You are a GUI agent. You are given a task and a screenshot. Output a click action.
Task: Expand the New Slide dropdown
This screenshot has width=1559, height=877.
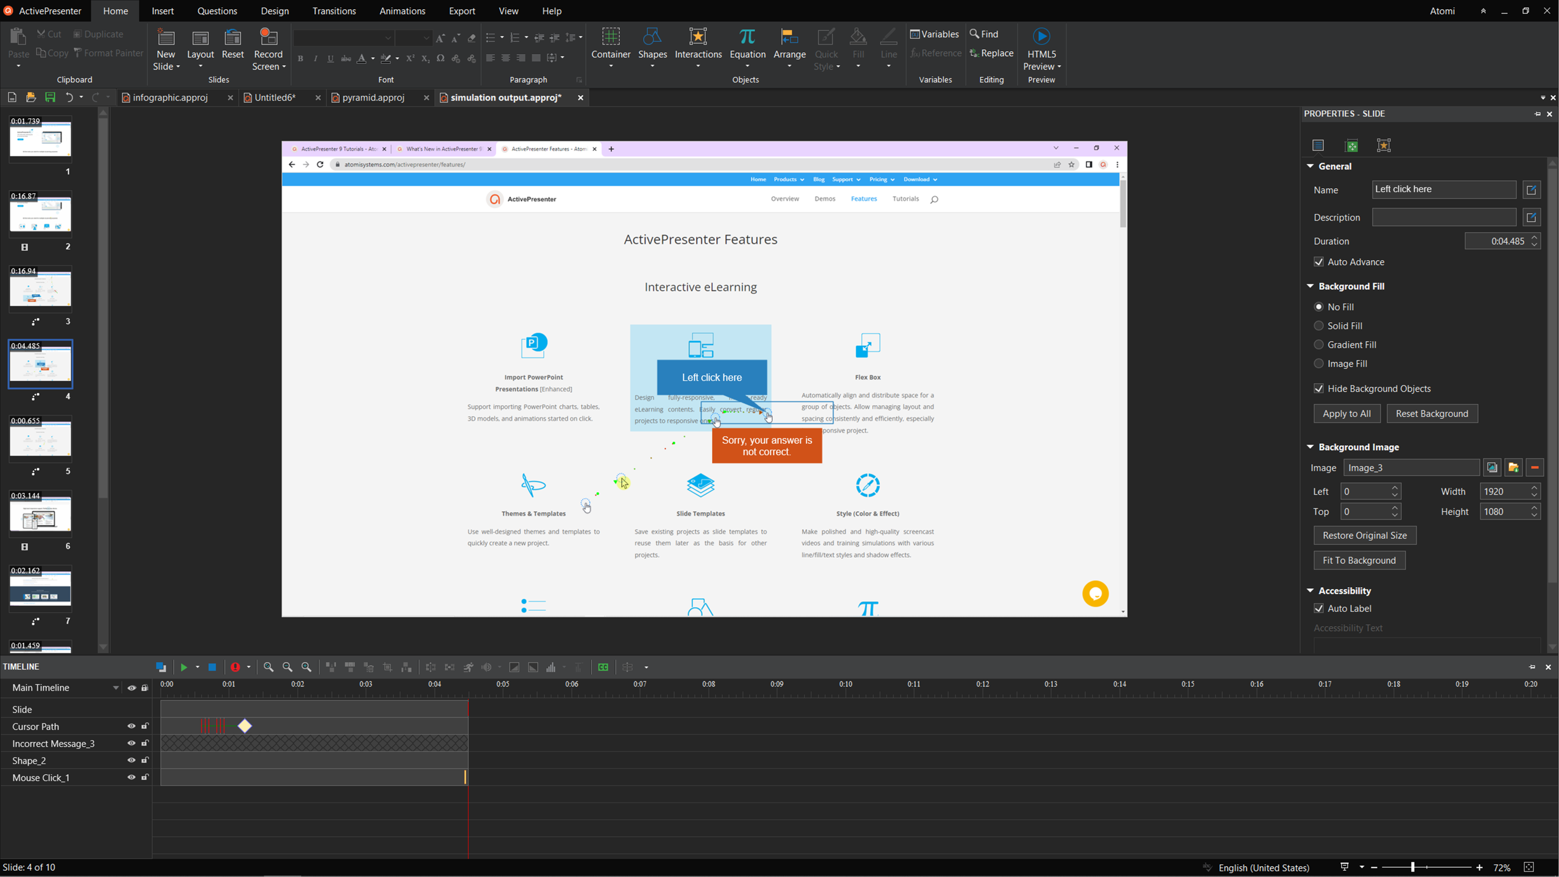coord(178,67)
